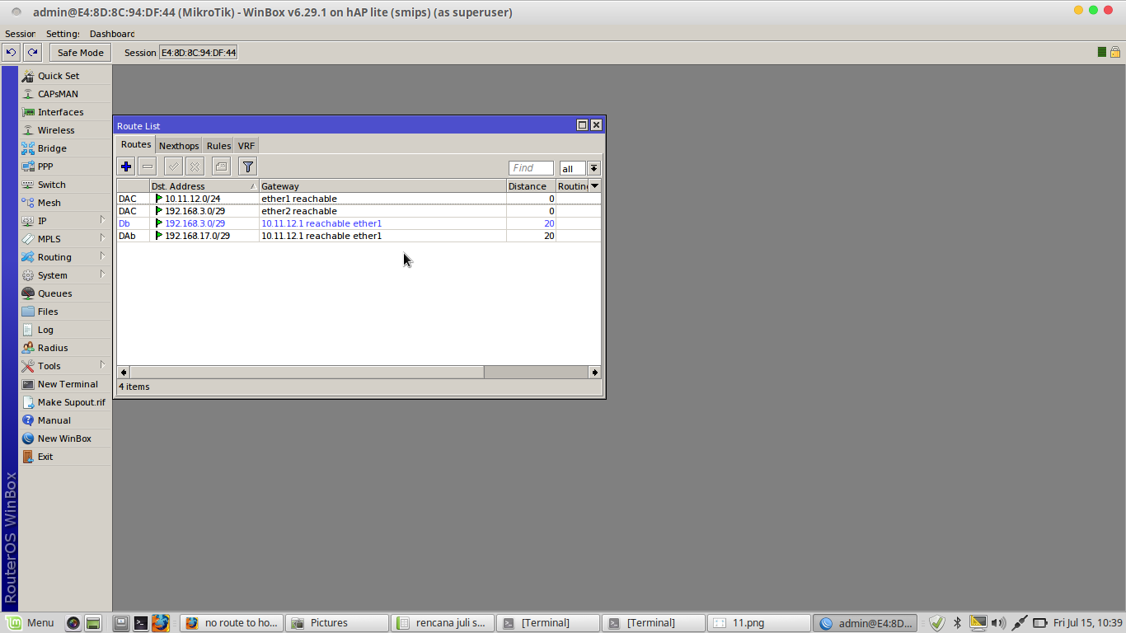Open the Session menu
This screenshot has height=633, width=1126.
tap(20, 34)
